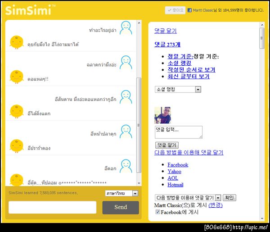Open the 다음 방법을 이용해 댓글 달기 dropdown

point(188,197)
